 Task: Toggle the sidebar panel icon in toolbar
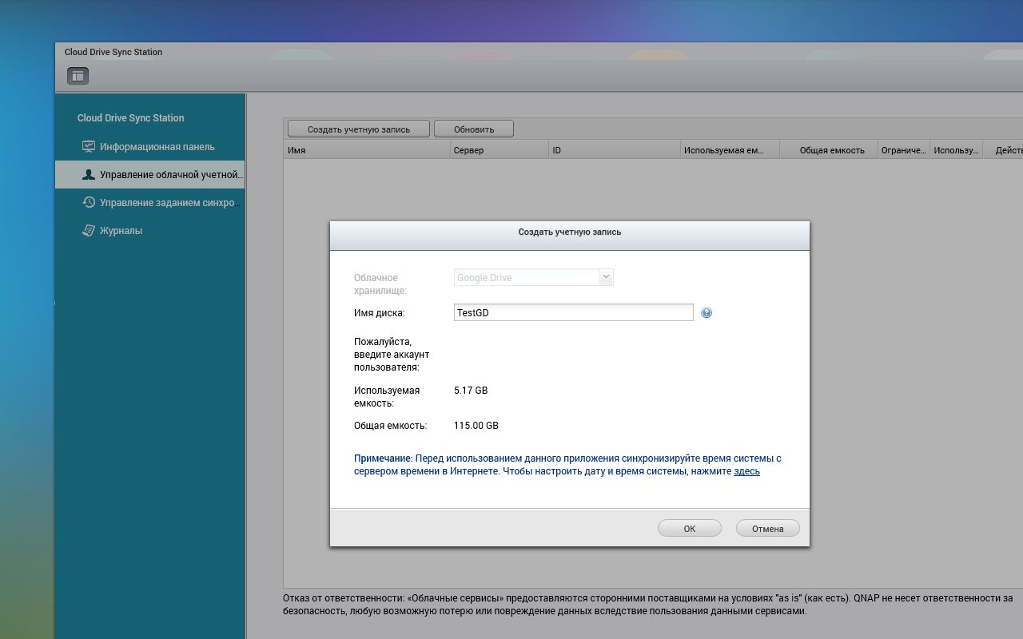[x=78, y=76]
